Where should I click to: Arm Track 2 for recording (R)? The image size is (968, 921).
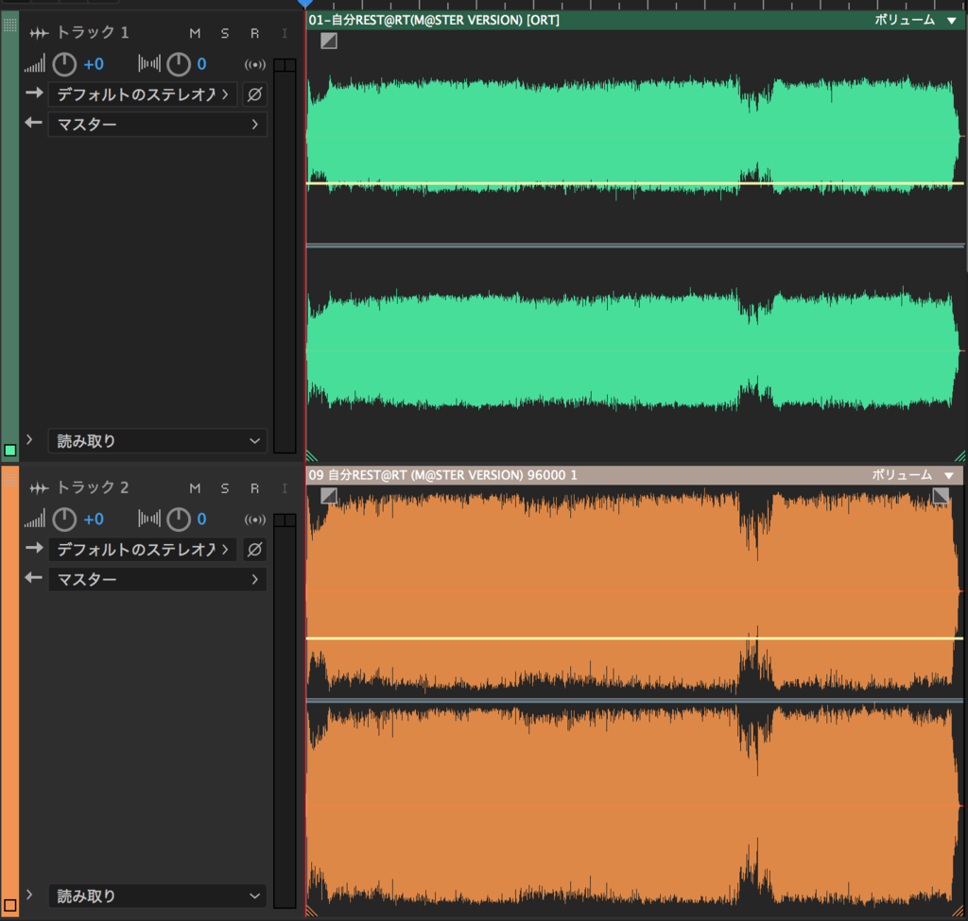[x=255, y=488]
